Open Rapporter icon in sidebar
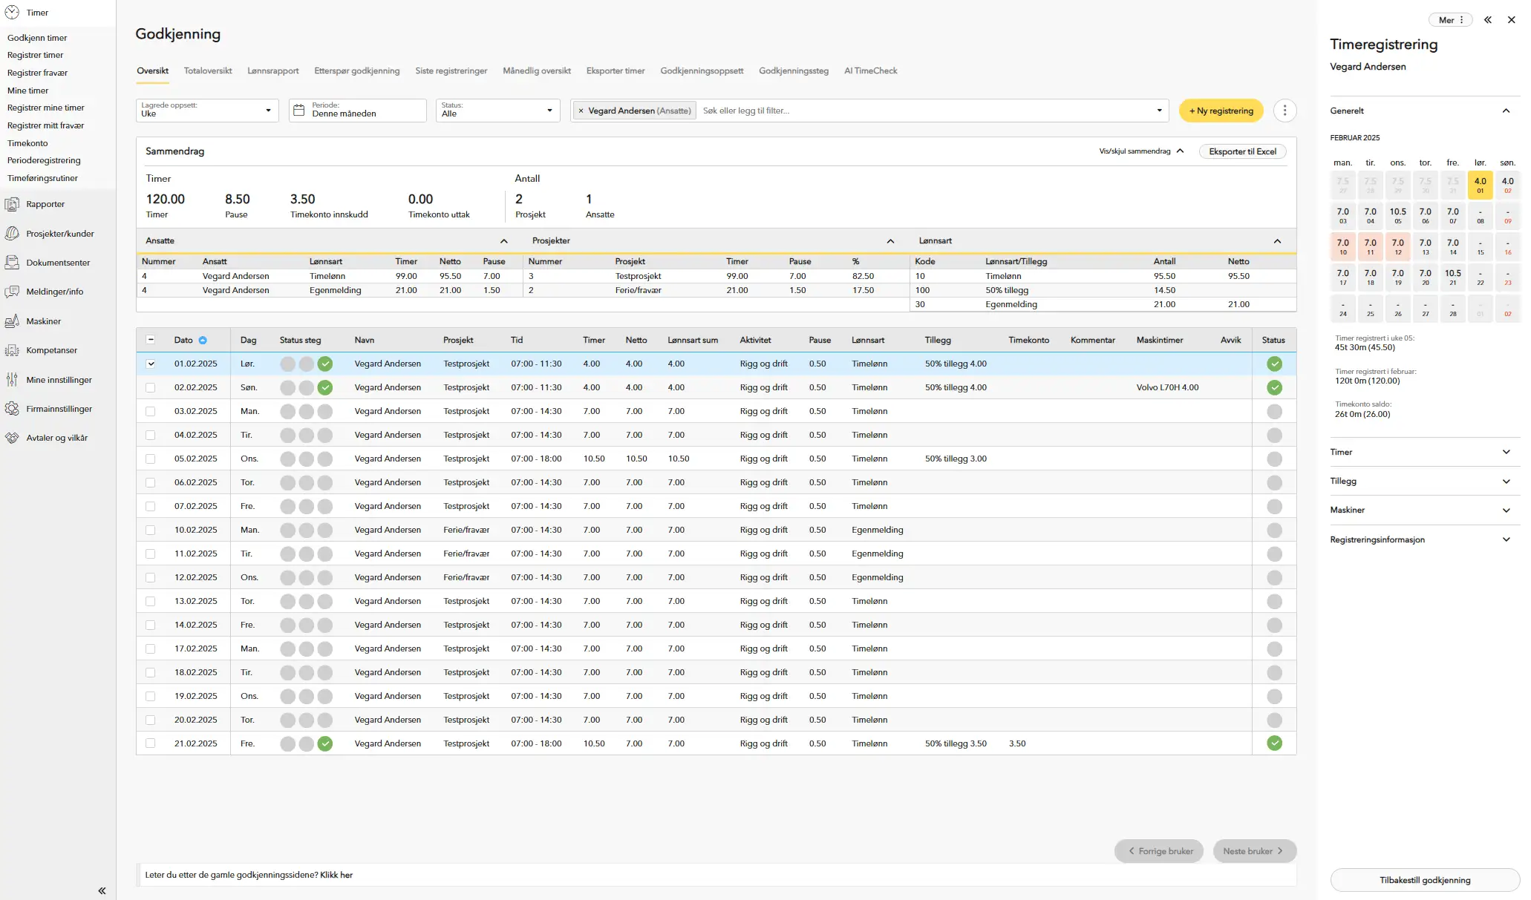The width and height of the screenshot is (1531, 900). coord(12,204)
